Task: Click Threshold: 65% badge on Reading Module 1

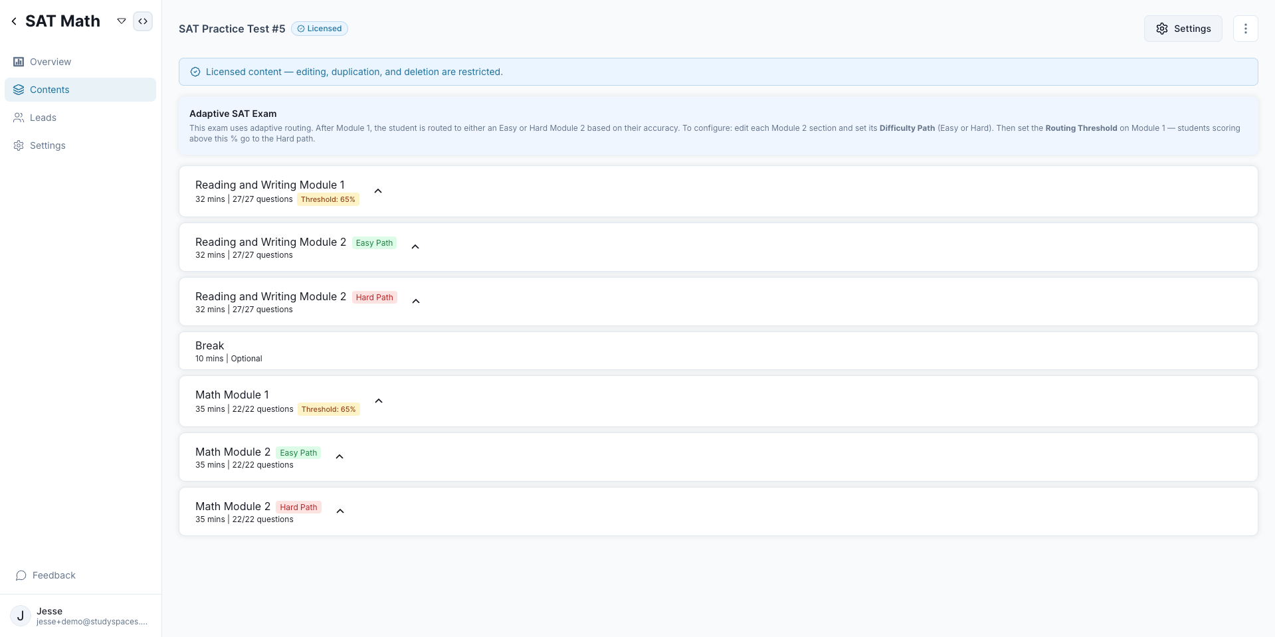Action: (328, 199)
